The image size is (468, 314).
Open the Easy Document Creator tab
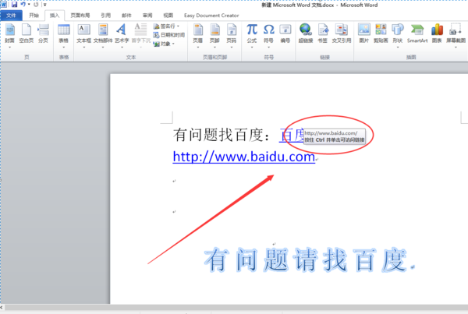point(211,16)
